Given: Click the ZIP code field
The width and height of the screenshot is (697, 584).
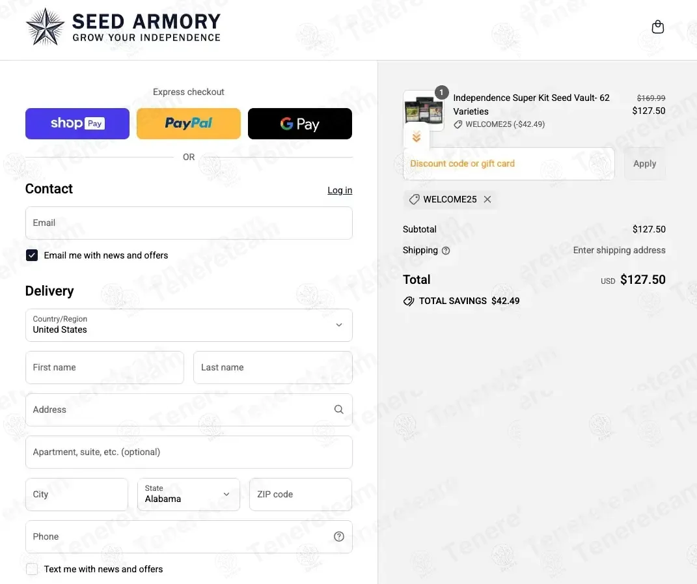Looking at the screenshot, I should (x=300, y=494).
